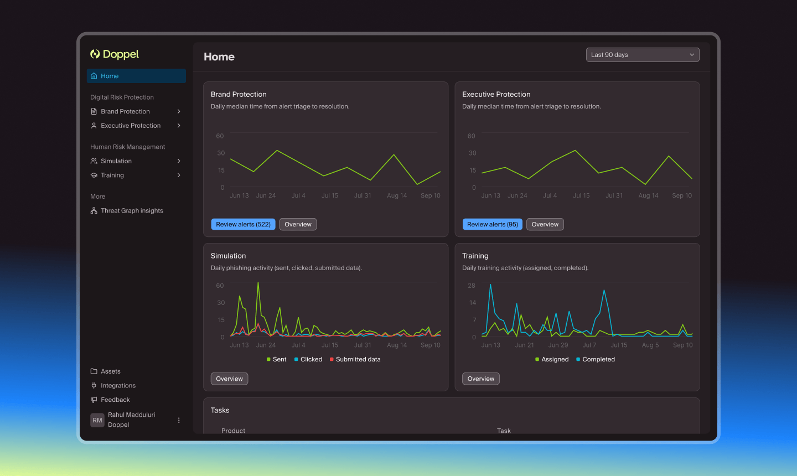797x476 pixels.
Task: Click Review alerts (95) button
Action: [493, 224]
